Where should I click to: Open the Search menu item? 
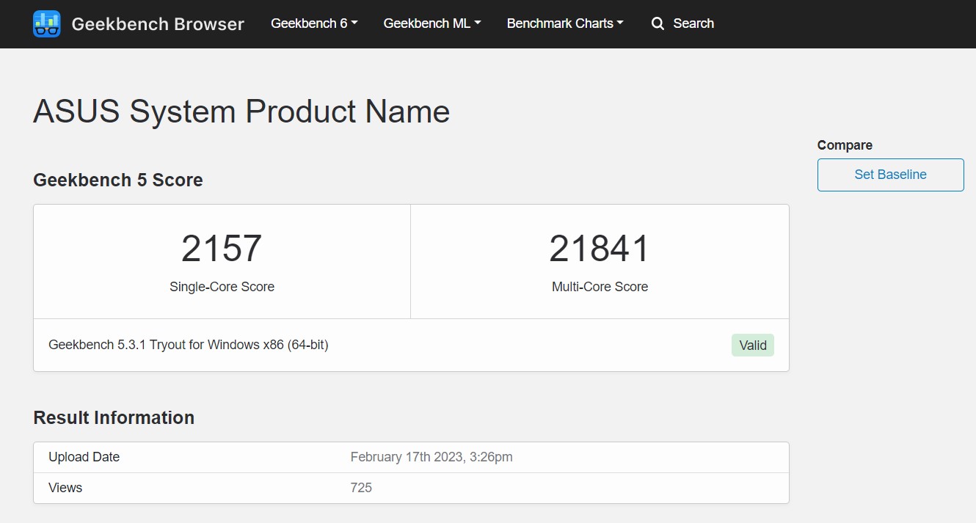tap(682, 23)
